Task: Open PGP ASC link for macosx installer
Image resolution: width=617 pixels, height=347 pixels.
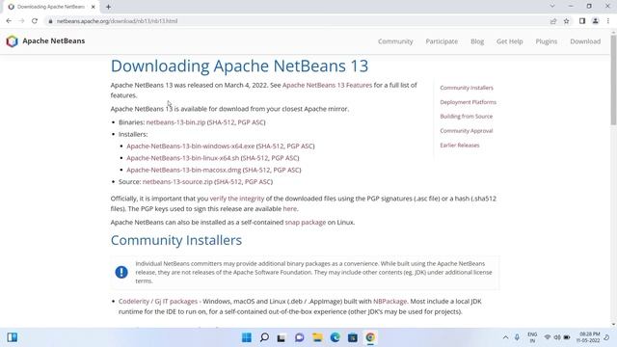Action: 286,170
